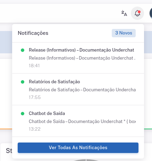Open the 'Chatbot de Saída' notification title
This screenshot has height=161, width=152.
tap(47, 114)
